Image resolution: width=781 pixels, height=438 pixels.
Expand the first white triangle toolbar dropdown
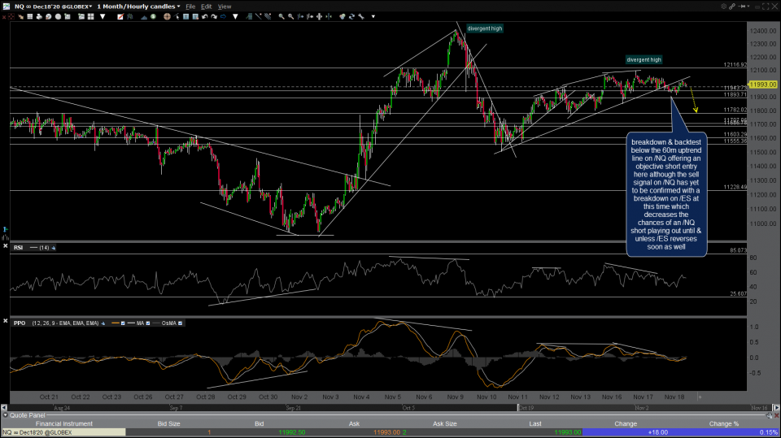click(103, 16)
